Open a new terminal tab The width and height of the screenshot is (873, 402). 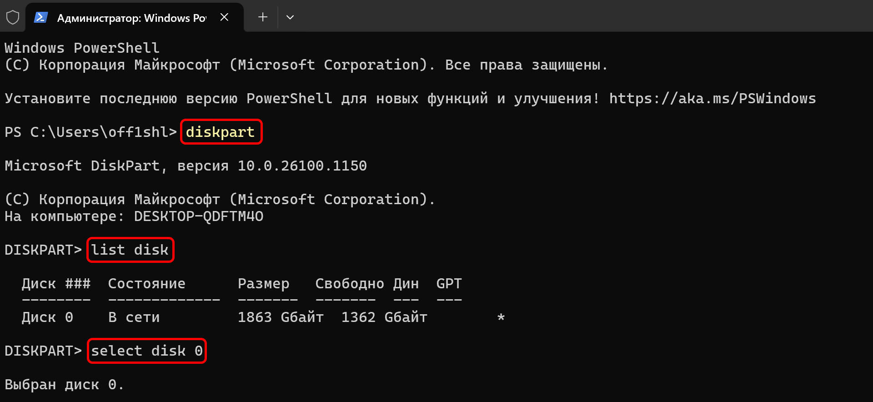[262, 17]
